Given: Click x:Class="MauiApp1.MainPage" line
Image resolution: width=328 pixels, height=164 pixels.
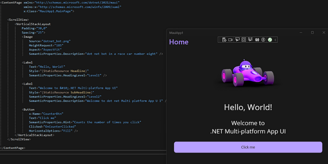Looking at the screenshot, I should pos(49,11).
